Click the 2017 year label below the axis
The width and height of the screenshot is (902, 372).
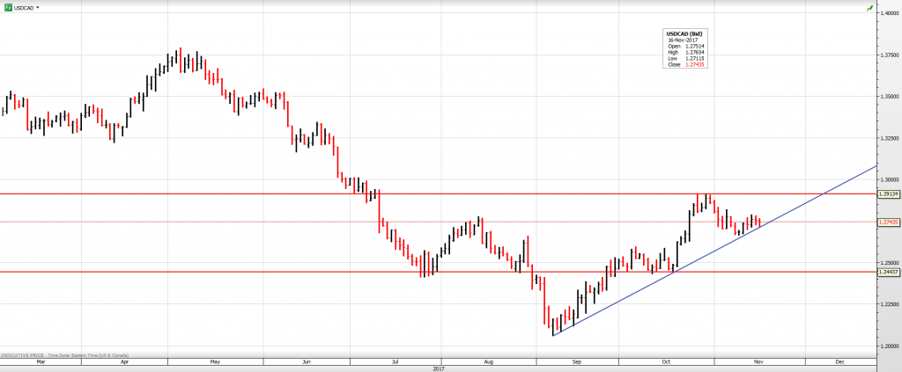point(438,368)
